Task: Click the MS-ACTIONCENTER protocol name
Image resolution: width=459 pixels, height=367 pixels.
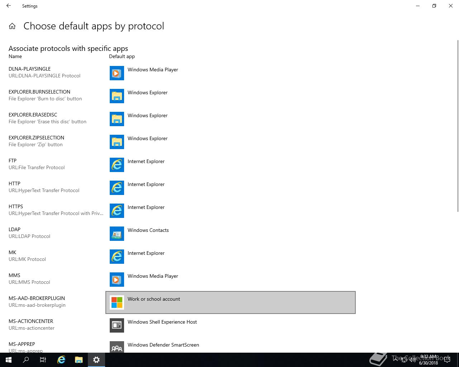Action: pyautogui.click(x=31, y=321)
